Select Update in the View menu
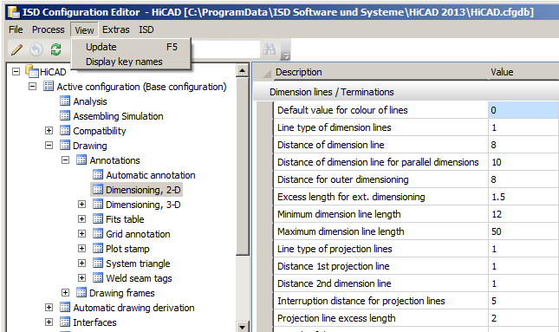The height and width of the screenshot is (332, 559). coord(101,47)
